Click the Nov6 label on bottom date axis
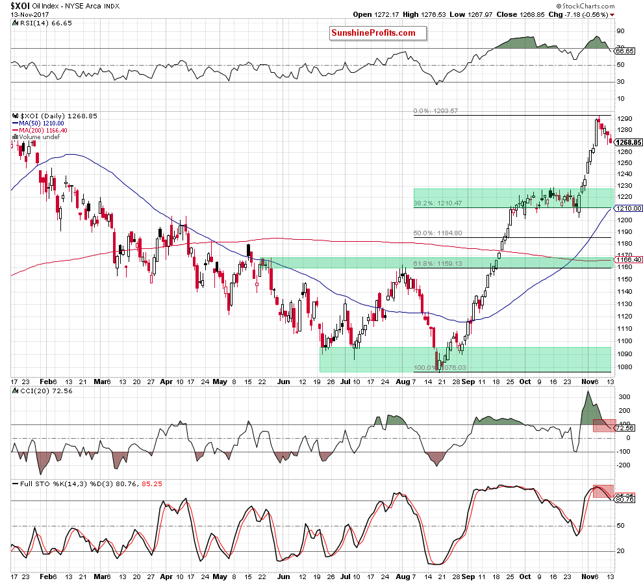The image size is (643, 583). pos(590,577)
